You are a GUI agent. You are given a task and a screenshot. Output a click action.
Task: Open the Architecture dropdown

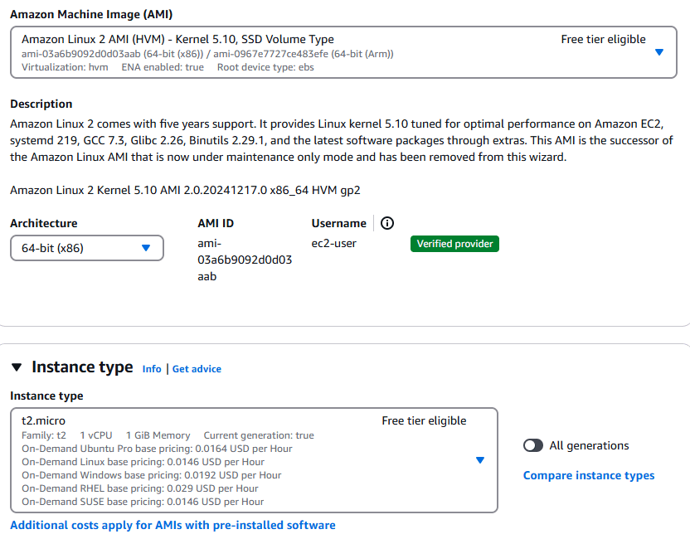point(86,247)
